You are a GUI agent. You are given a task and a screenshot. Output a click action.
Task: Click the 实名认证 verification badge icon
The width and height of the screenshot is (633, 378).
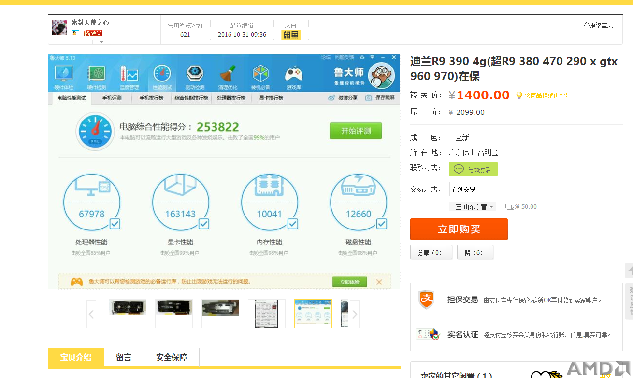[x=428, y=334]
